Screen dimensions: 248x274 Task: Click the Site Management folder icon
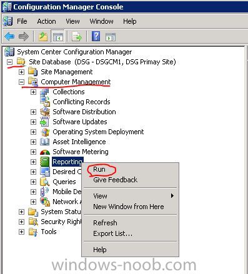(33, 72)
